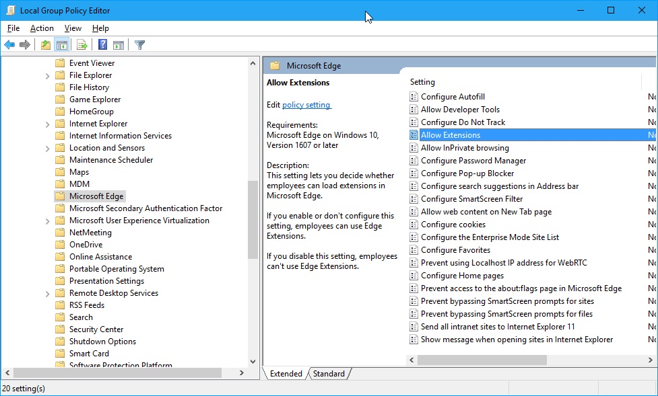Screen dimensions: 658x396
Task: Select Online Assistance in the tree
Action: click(x=101, y=257)
